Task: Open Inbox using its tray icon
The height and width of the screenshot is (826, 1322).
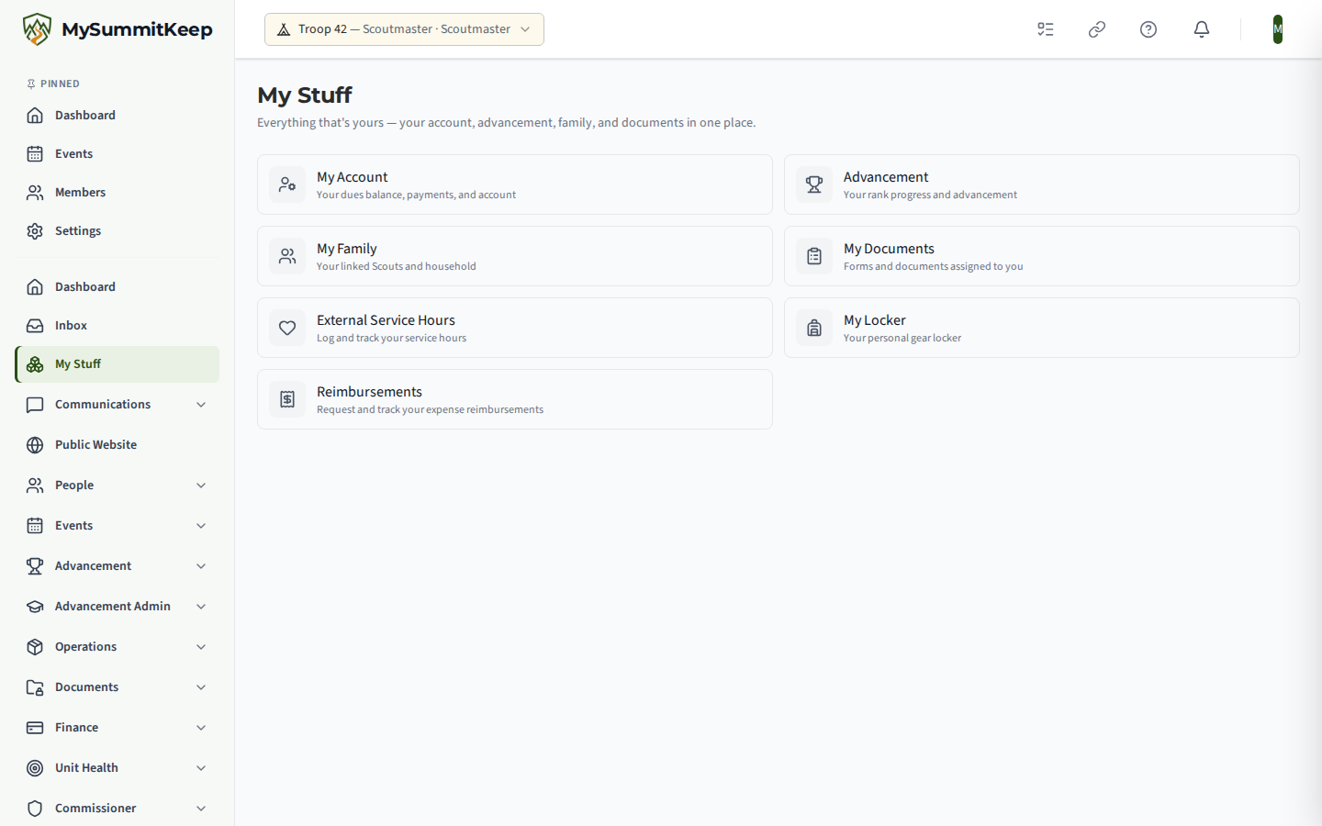Action: (x=35, y=326)
